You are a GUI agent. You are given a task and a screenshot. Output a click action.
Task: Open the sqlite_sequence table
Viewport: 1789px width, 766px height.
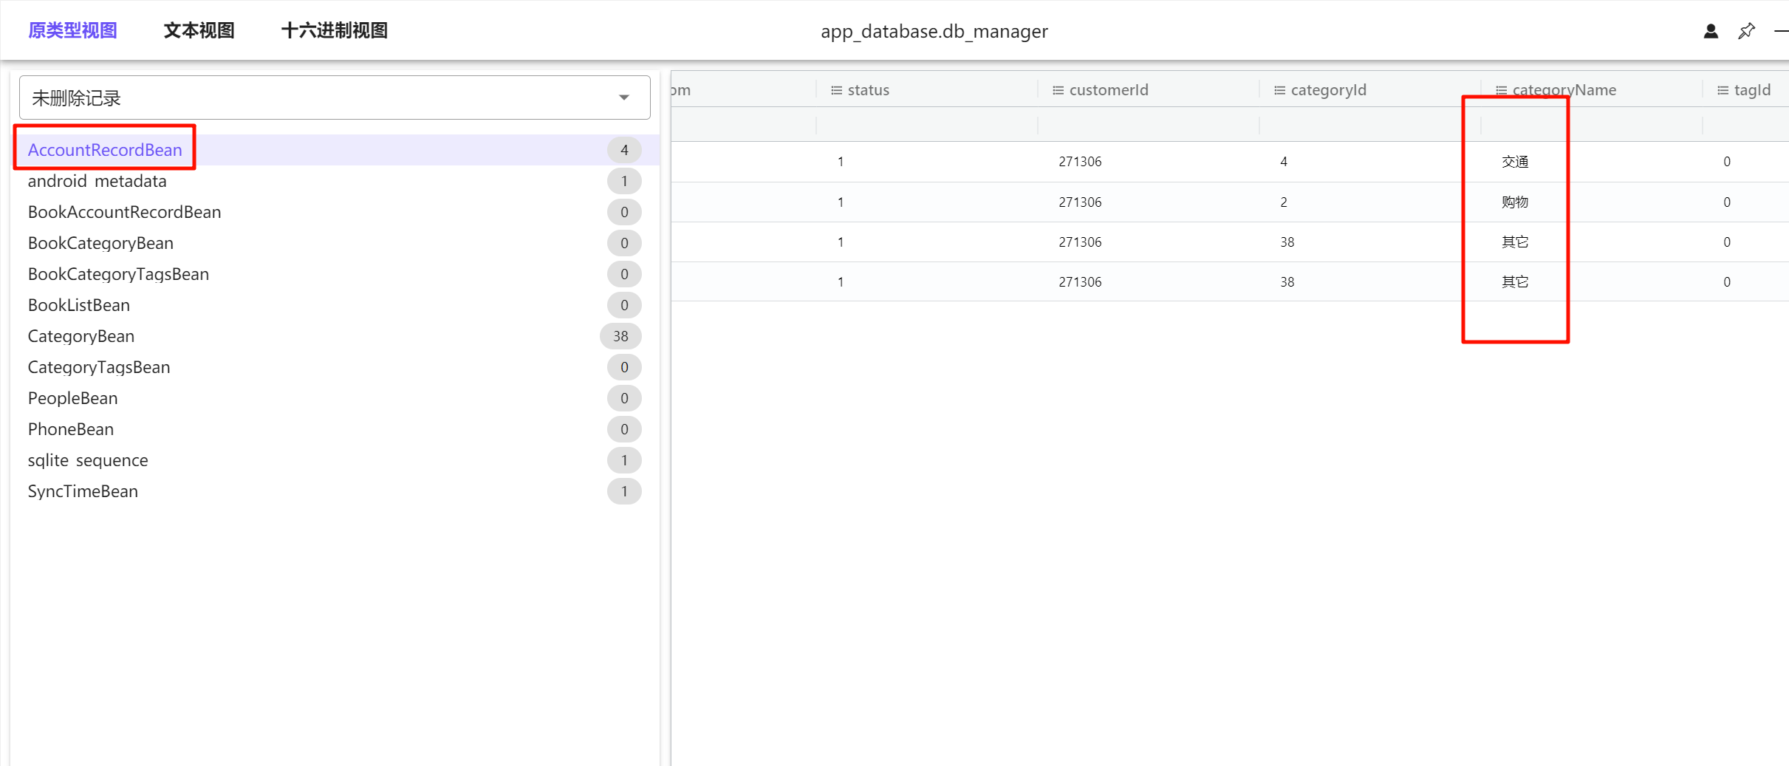coord(88,460)
